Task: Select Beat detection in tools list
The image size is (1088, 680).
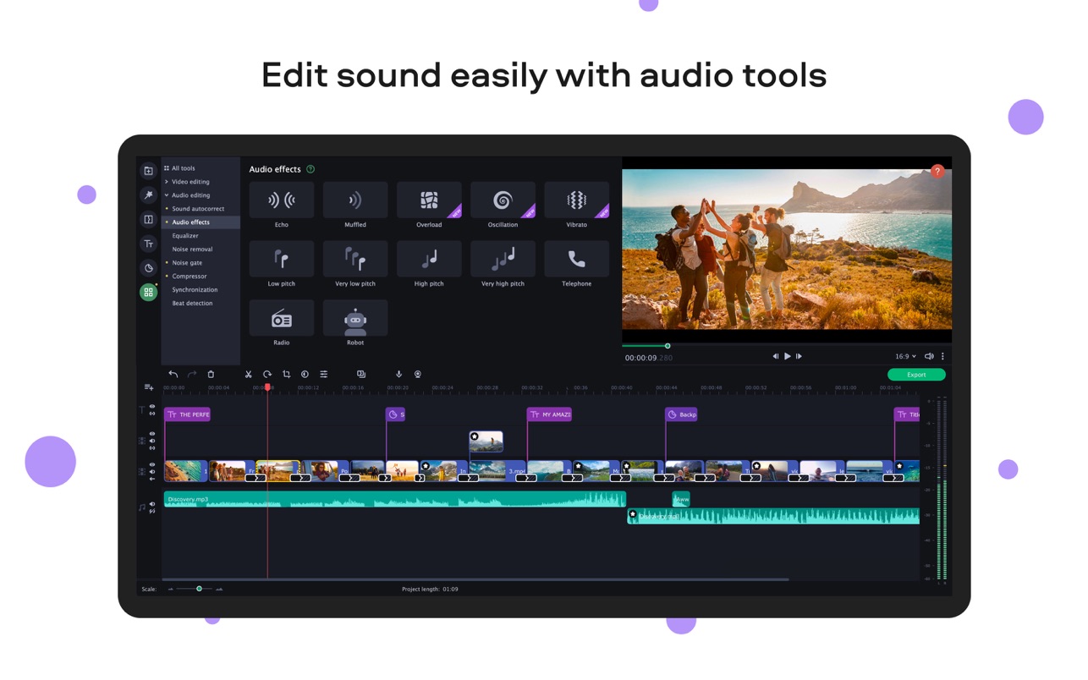Action: click(192, 304)
